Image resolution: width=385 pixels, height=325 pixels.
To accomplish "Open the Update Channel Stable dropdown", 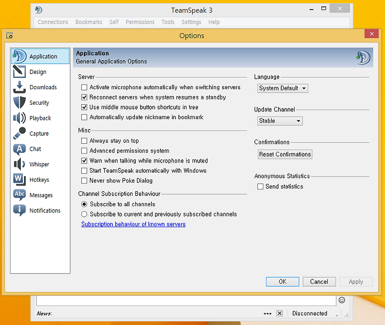I will point(280,121).
